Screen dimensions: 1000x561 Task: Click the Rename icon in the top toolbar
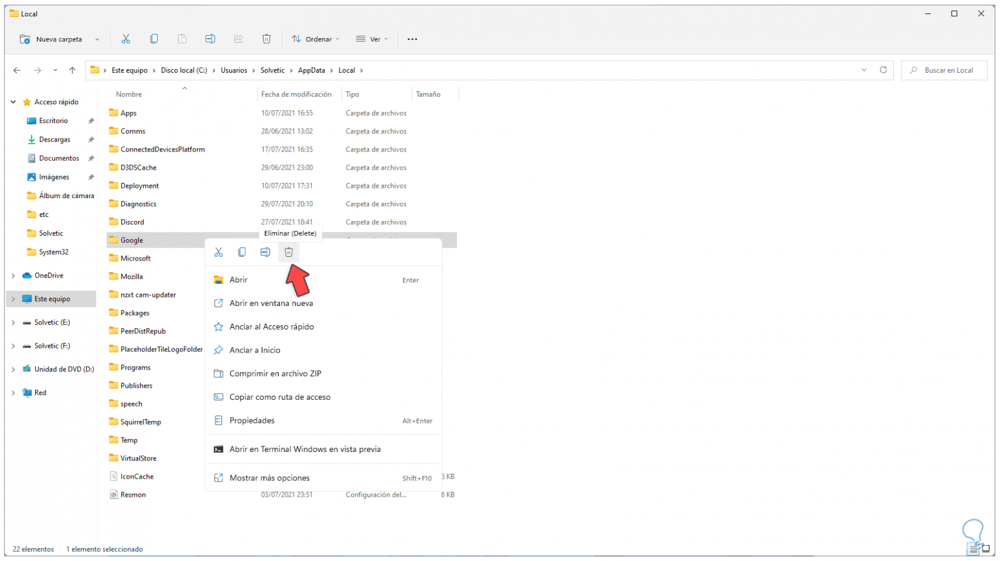coord(210,39)
